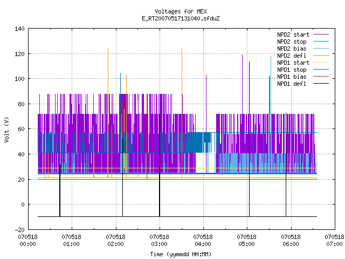Click the Volt (V) axis label
Image resolution: width=345 pixels, height=259 pixels.
(6, 129)
